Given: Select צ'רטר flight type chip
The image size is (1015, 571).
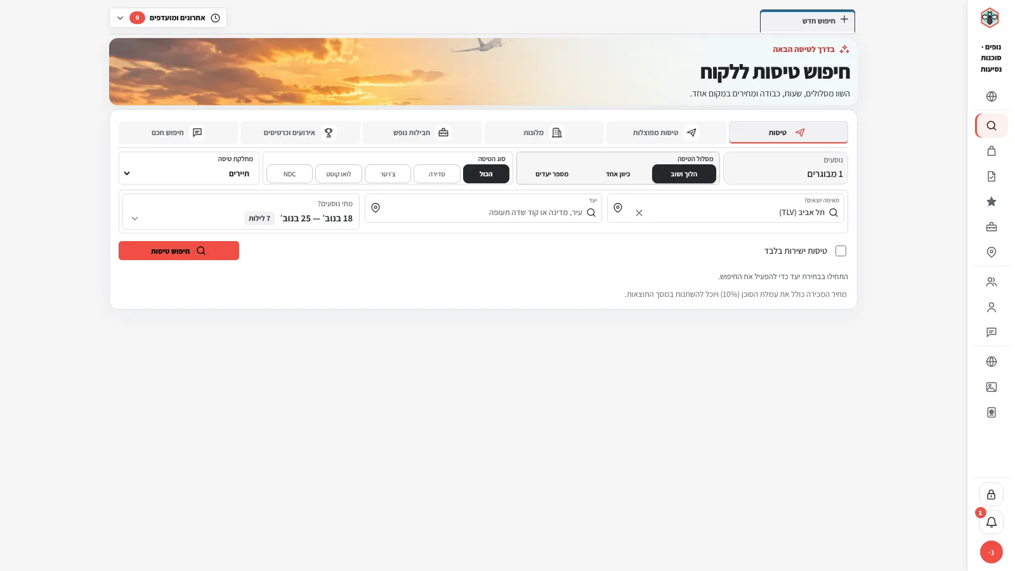Looking at the screenshot, I should [388, 174].
